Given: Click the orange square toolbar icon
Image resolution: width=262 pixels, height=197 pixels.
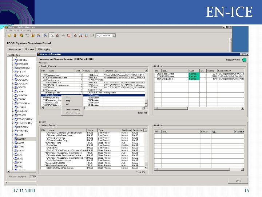Looking at the screenshot, I should [x=15, y=35].
